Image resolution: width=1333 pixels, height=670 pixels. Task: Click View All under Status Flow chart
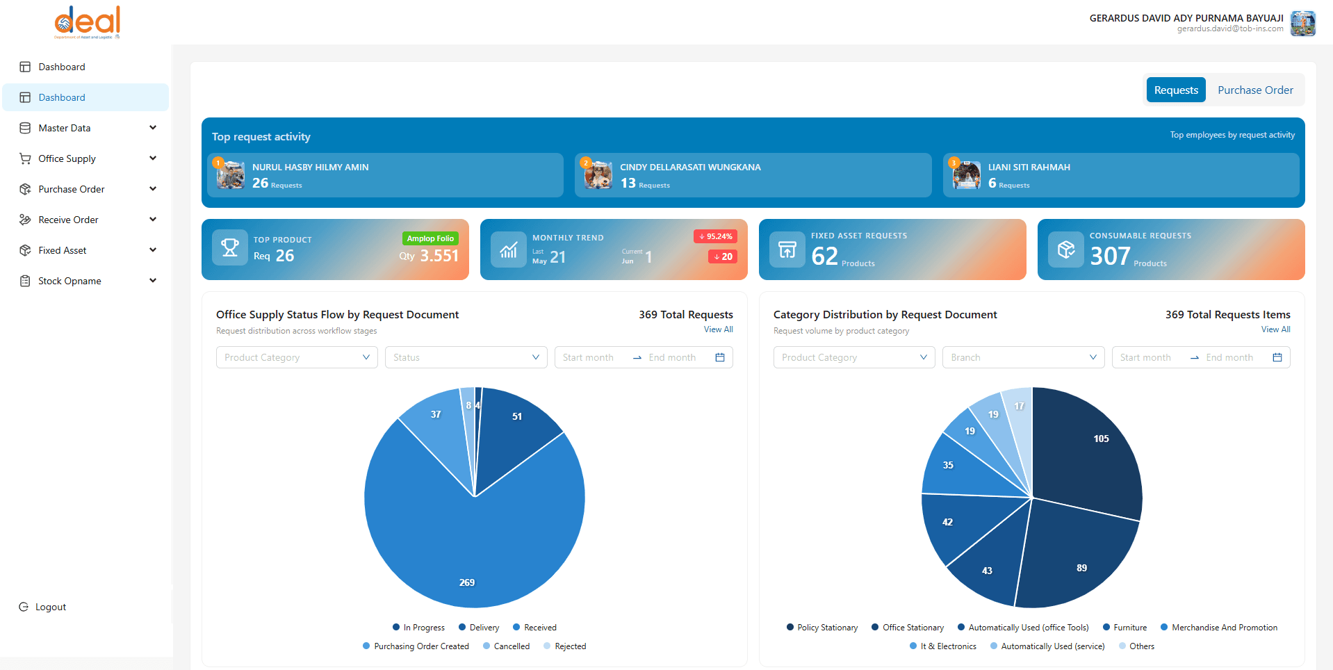[718, 329]
